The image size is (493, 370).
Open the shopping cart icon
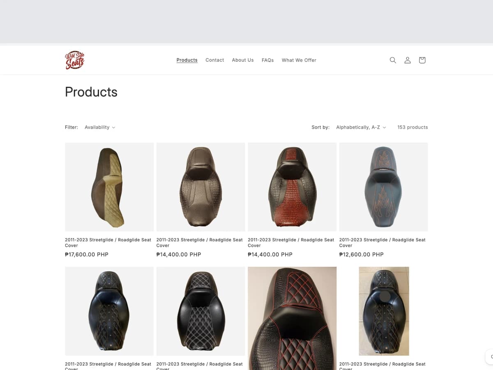[422, 60]
